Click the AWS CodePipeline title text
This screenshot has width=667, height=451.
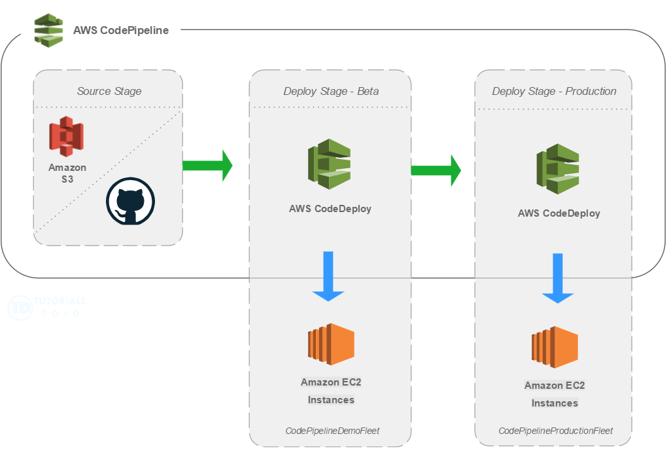(x=121, y=30)
